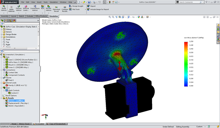Click Compare Results icon
The image size is (220, 128).
(x=65, y=9)
